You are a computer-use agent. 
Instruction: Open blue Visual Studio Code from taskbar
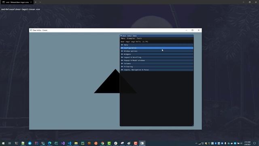[69, 143]
